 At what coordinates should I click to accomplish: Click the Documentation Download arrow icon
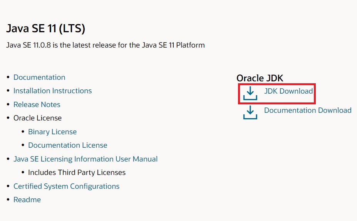click(x=250, y=112)
